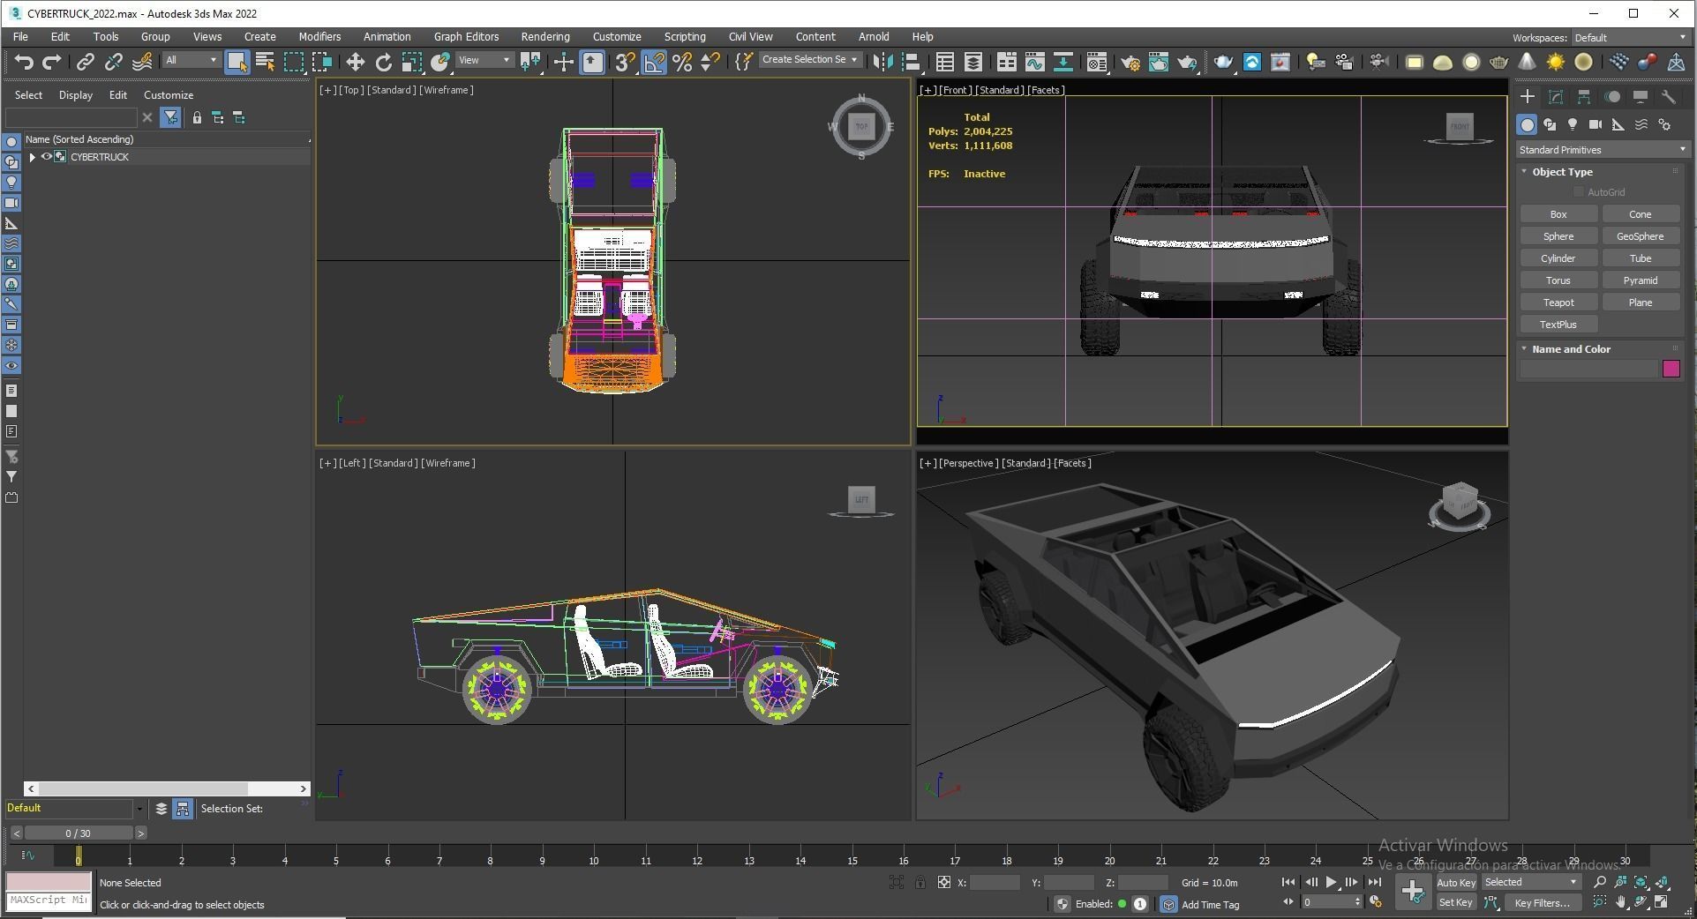Click the pink object color swatch

1671,369
